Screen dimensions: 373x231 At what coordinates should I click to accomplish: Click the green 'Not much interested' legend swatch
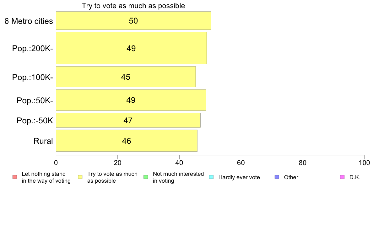coord(146,177)
